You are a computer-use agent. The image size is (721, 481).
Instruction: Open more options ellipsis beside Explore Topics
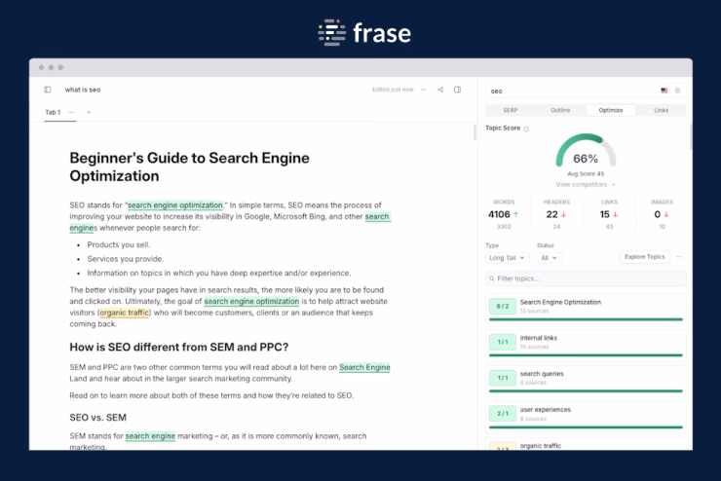click(680, 257)
